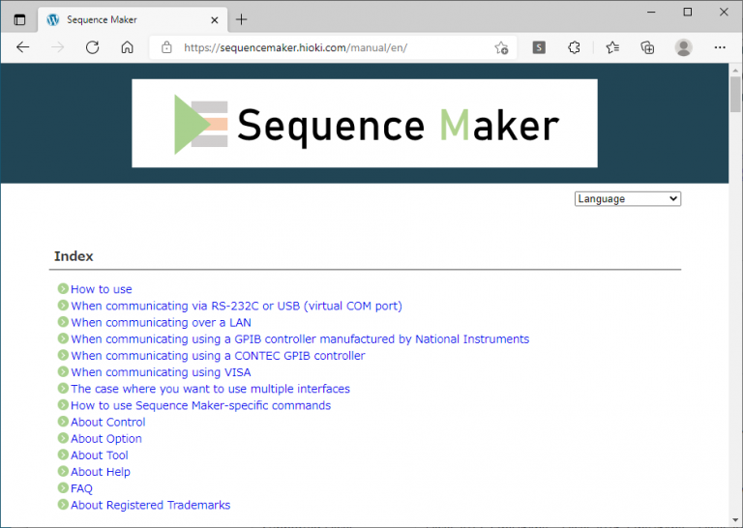Viewport: 743px width, 528px height.
Task: Open About Registered Trademarks link
Action: coord(151,505)
